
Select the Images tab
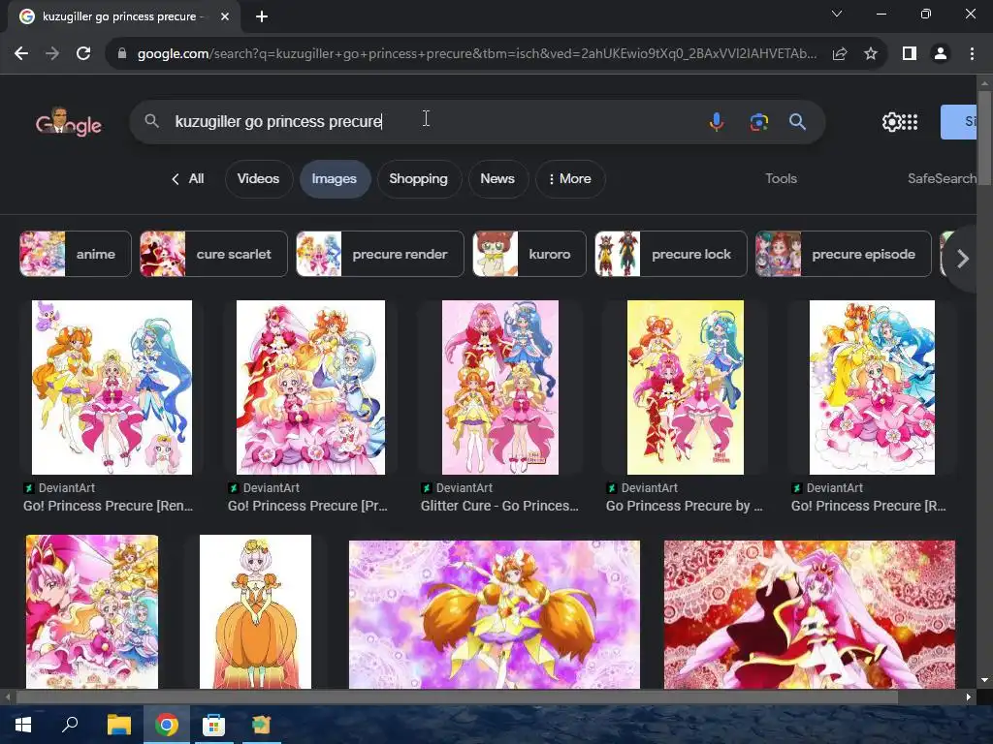(335, 179)
